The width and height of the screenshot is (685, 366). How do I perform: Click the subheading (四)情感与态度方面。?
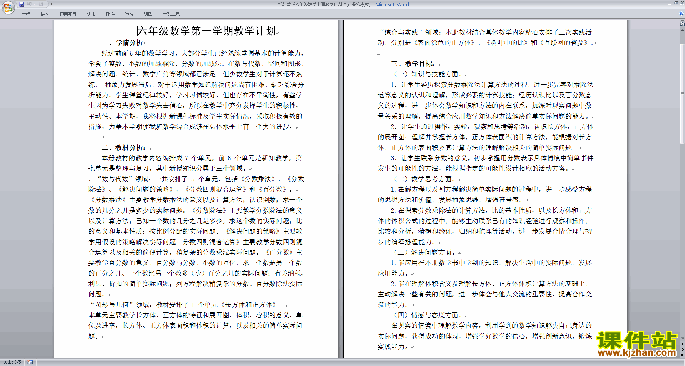[x=427, y=315]
